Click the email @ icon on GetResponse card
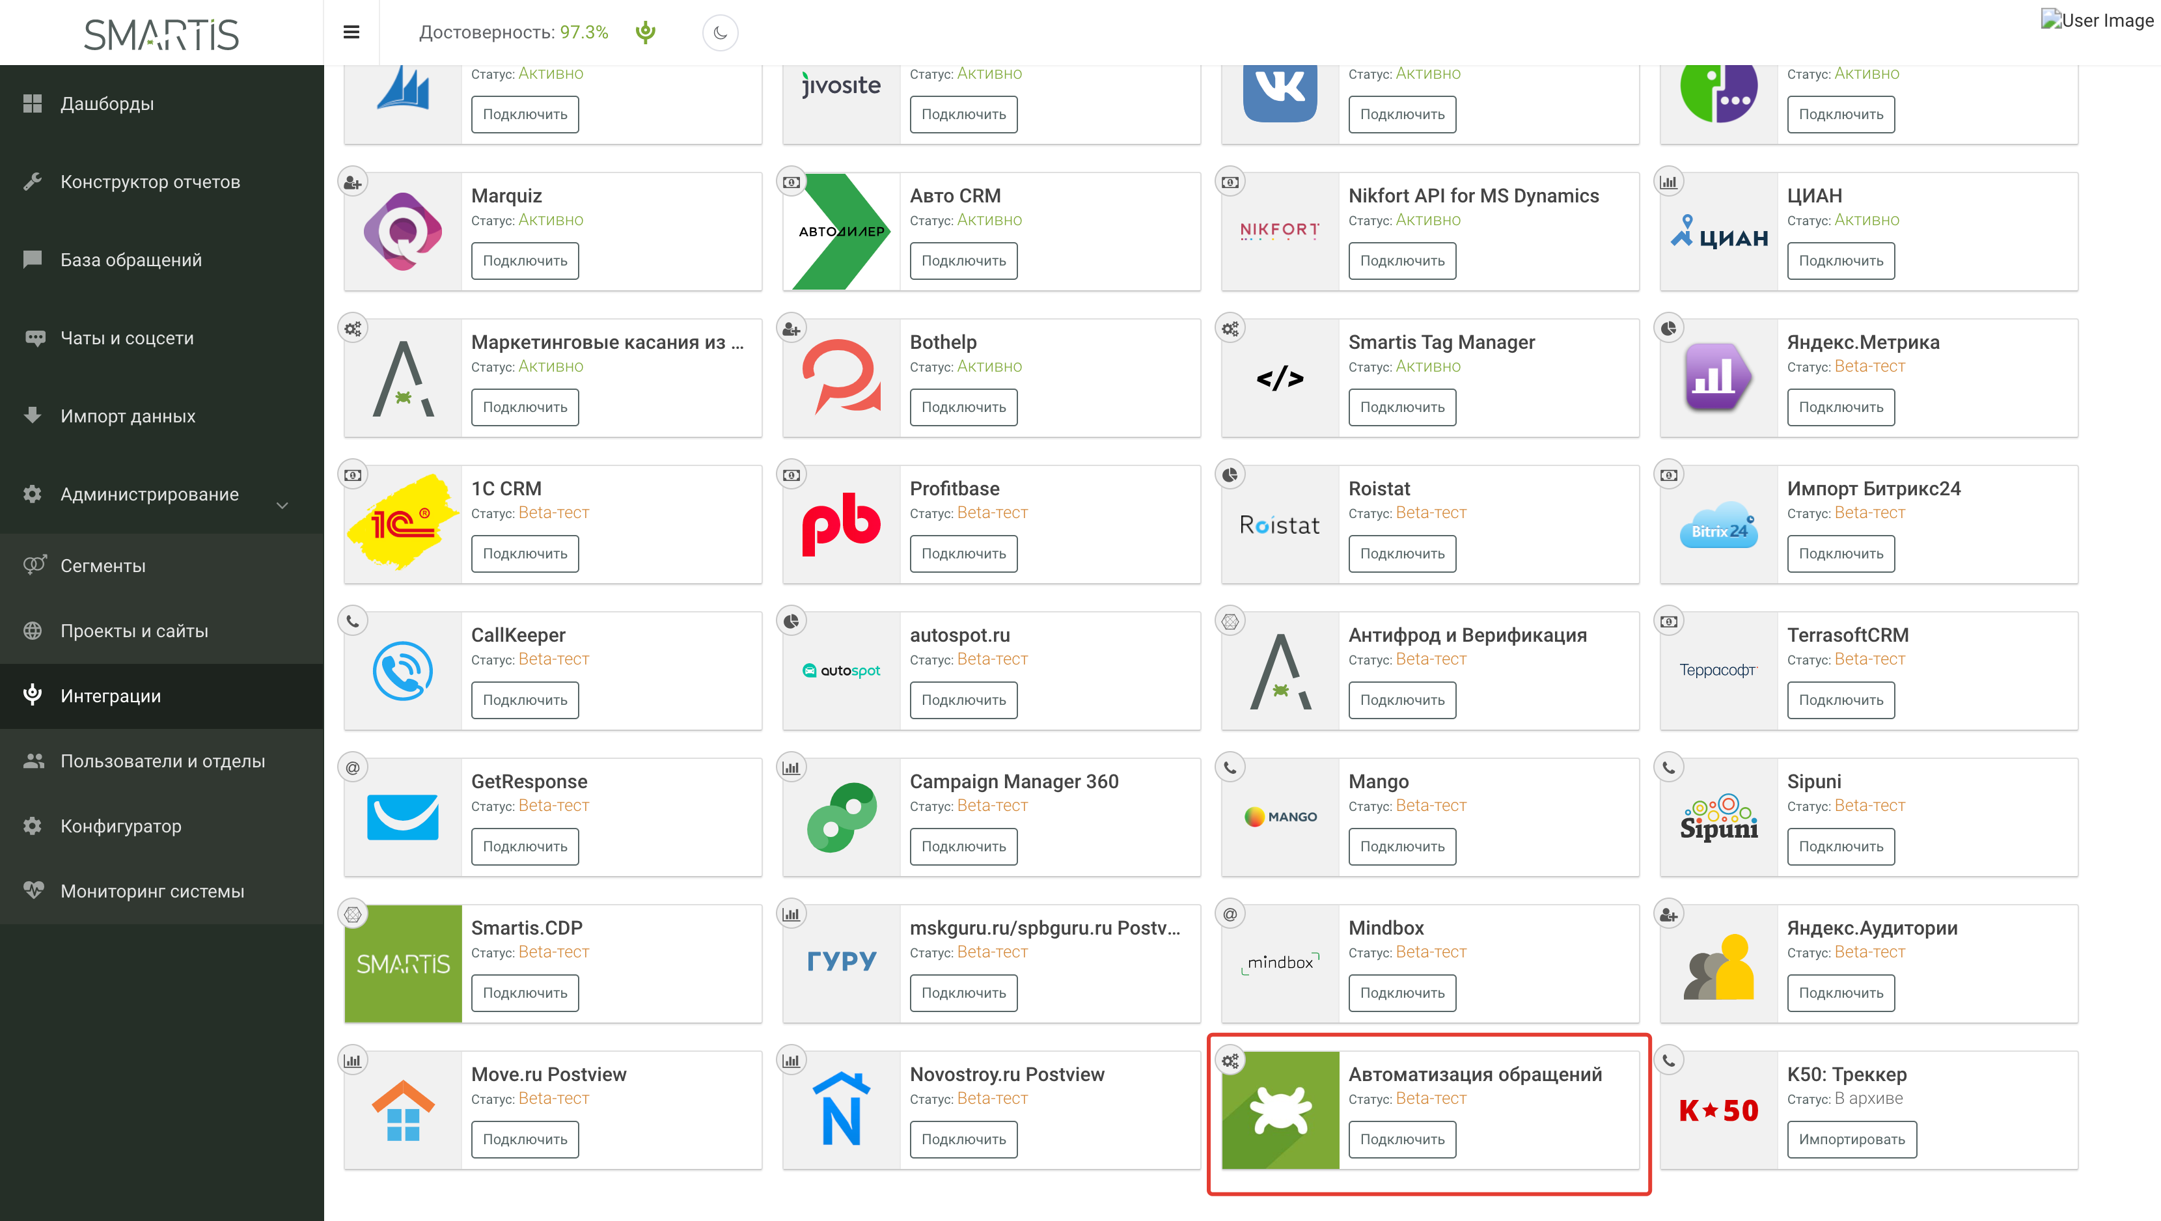2161x1221 pixels. tap(352, 768)
